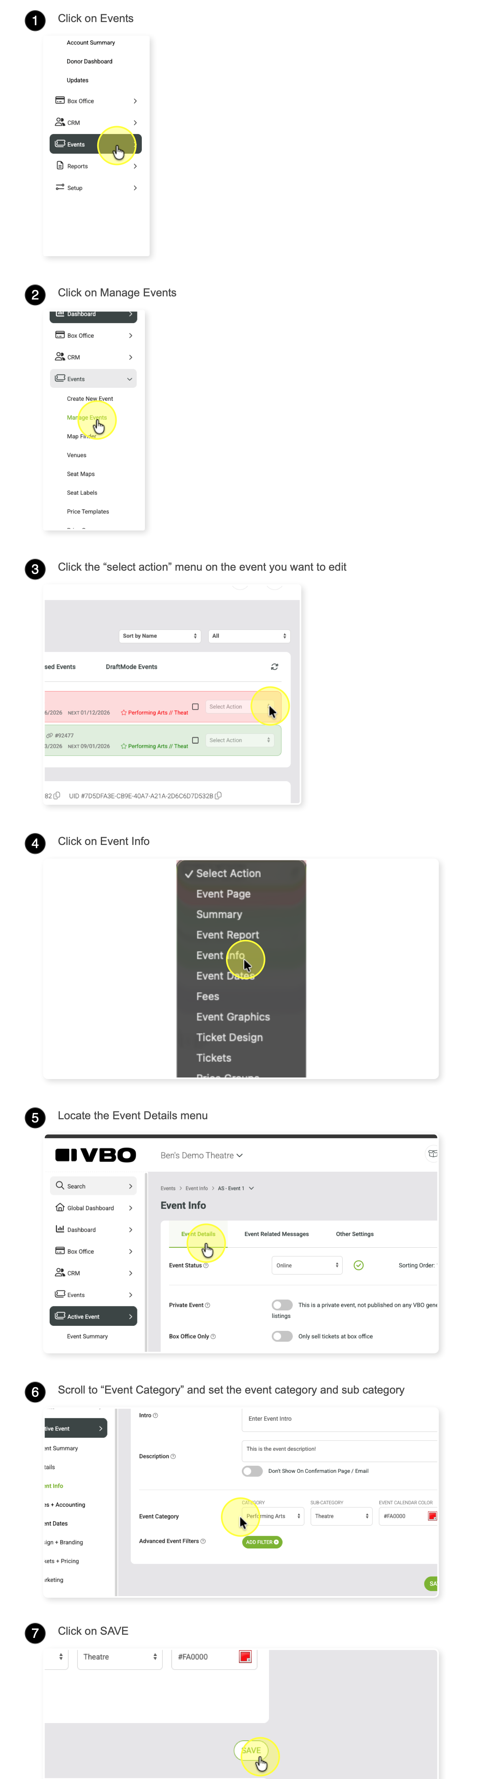Click the refresh icon beside DraftMode Events
This screenshot has width=482, height=1779.
pos(275,666)
